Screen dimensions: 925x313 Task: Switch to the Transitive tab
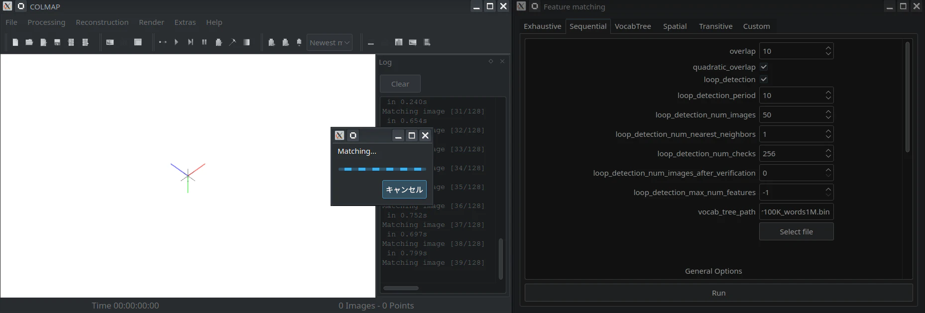coord(715,26)
